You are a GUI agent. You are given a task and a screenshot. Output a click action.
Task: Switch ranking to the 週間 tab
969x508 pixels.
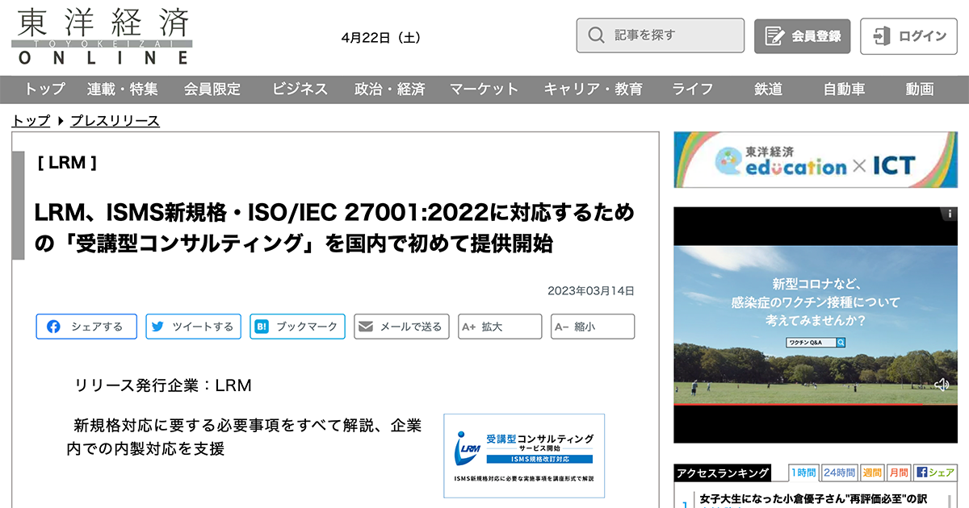[872, 473]
